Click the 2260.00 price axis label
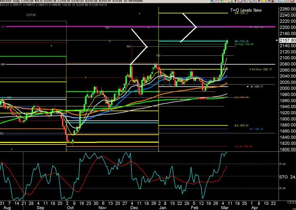Image resolution: width=296 pixels, height=210 pixels. click(x=288, y=9)
